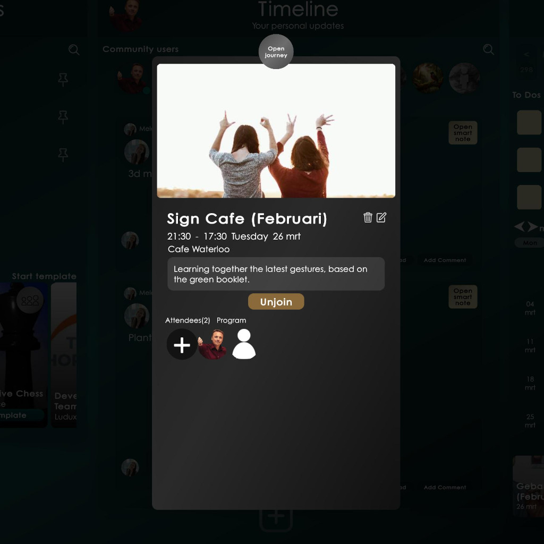
Task: Open the upper smart note button
Action: 462,133
